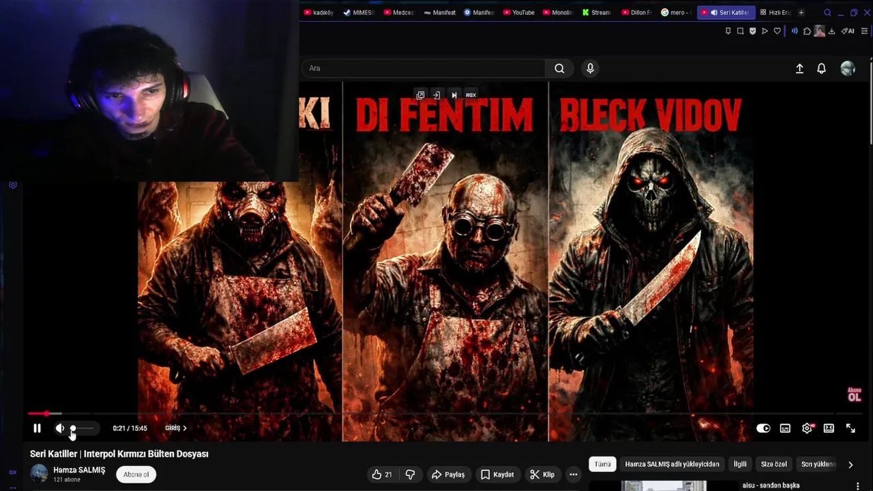
Task: Open the YouTube account avatar menu
Action: pyautogui.click(x=848, y=68)
